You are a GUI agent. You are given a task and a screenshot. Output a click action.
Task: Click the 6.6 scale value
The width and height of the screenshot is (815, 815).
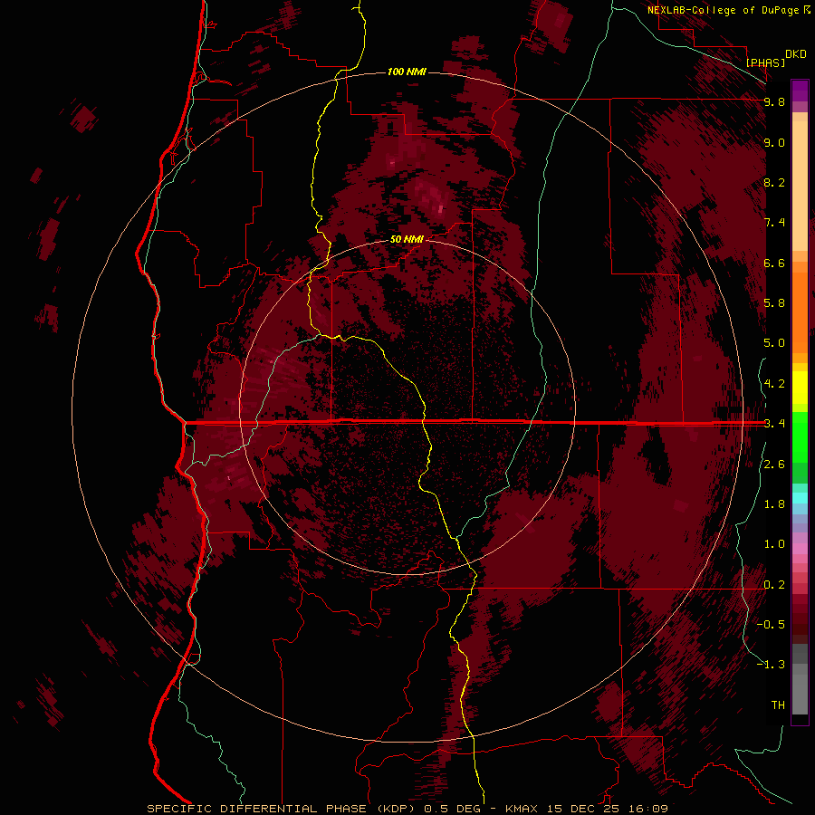coord(774,263)
